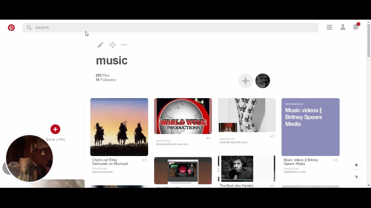
Task: Click the Save a Pin label
Action: pyautogui.click(x=55, y=140)
